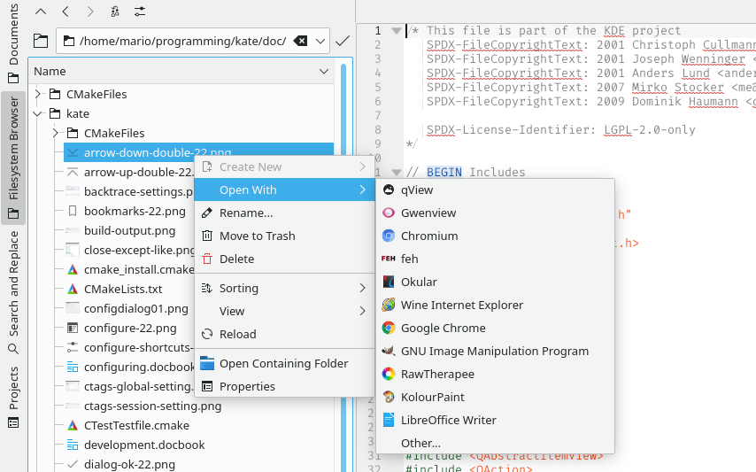Open file using Okular
The width and height of the screenshot is (756, 472).
(x=419, y=282)
